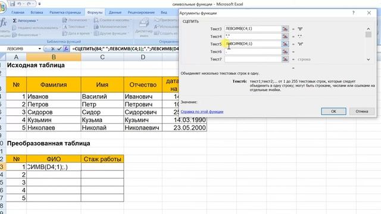Open Ссылки и массивы functions list
This screenshot has height=214, width=381.
113,20
